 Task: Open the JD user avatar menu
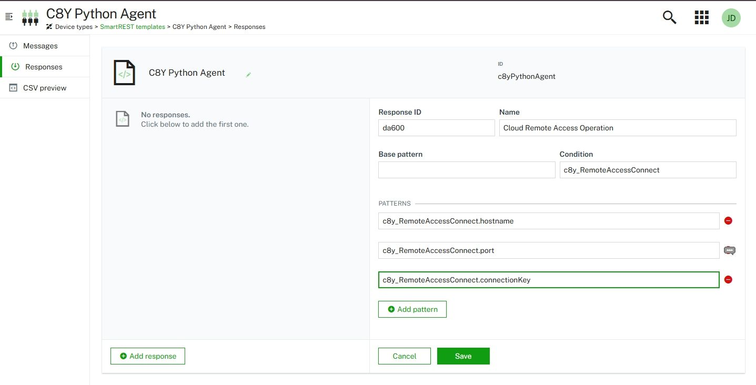tap(731, 17)
